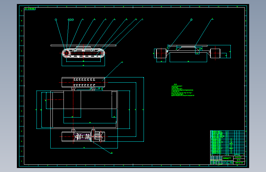This screenshot has width=266, height=172.
Task: Select the long flat top plate in the front view
Action: tap(83, 45)
